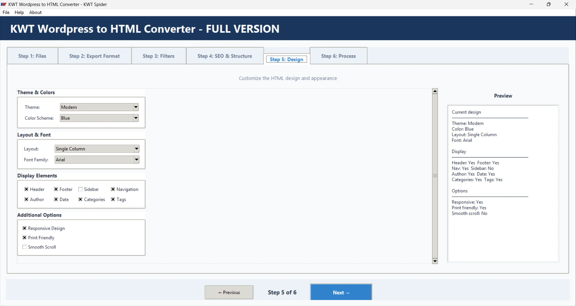This screenshot has width=576, height=306.
Task: Switch to Step 6: Process tab
Action: [339, 56]
